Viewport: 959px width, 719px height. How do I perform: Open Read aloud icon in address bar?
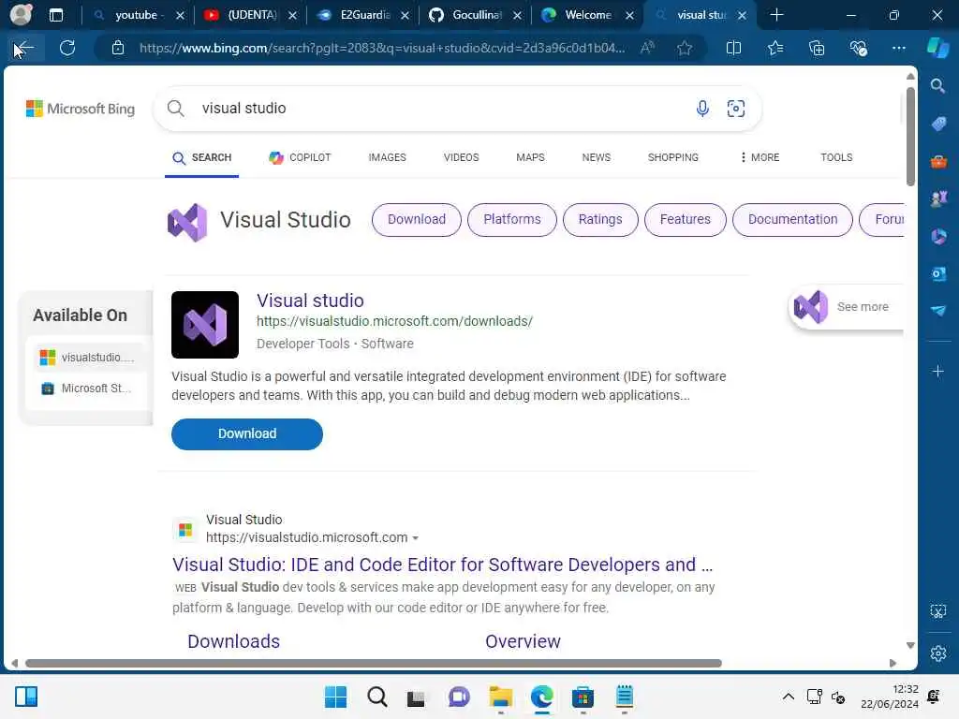point(647,48)
